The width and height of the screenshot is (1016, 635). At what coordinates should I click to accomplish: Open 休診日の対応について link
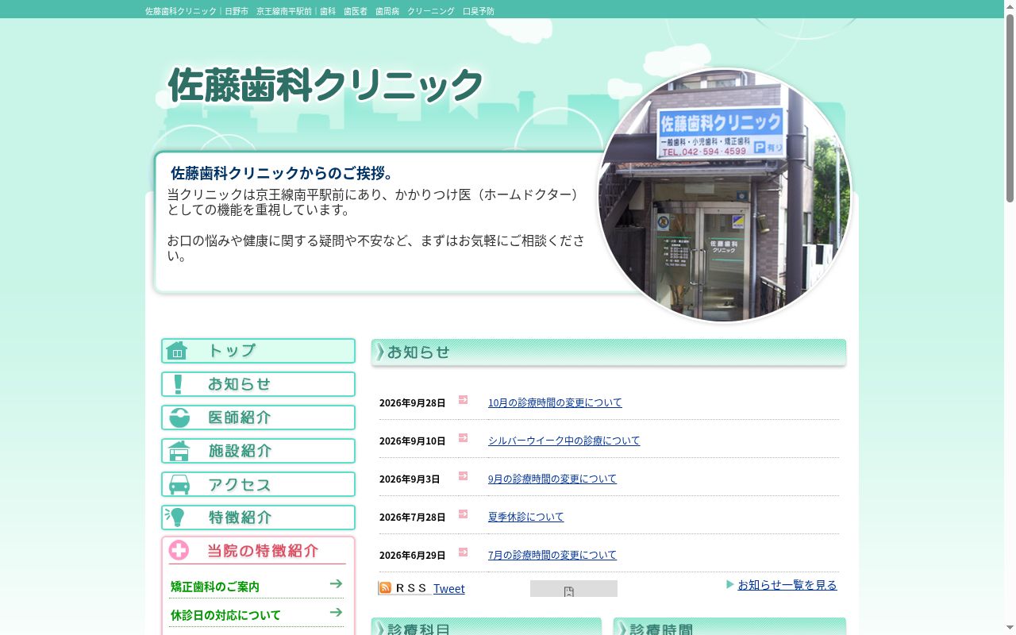tap(225, 615)
